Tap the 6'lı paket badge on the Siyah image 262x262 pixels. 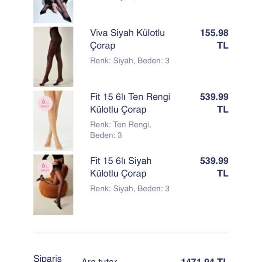click(x=45, y=167)
